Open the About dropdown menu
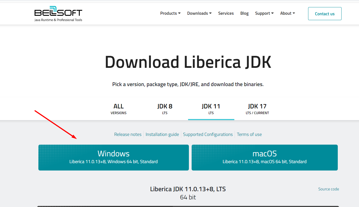The width and height of the screenshot is (359, 207). (x=288, y=13)
